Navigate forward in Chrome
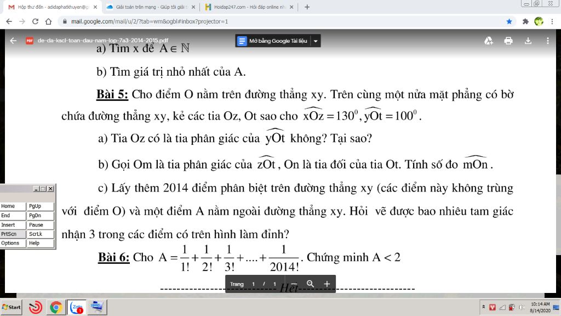The image size is (561, 316). coord(22,21)
